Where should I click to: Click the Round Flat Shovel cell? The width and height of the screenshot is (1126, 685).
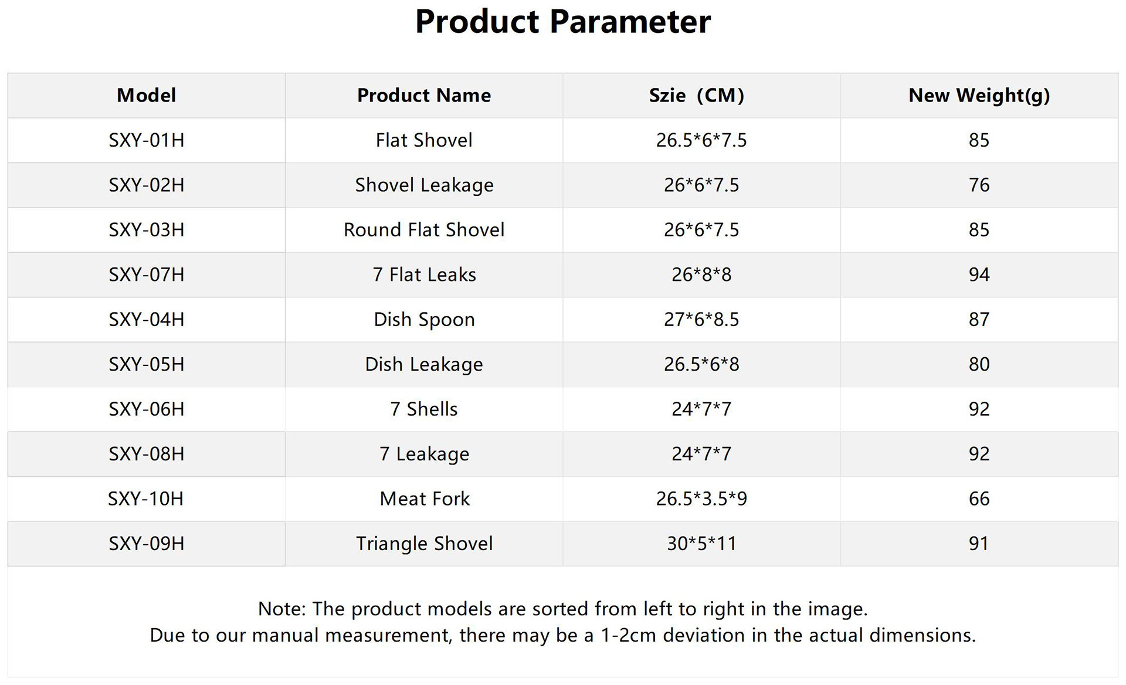(x=423, y=230)
